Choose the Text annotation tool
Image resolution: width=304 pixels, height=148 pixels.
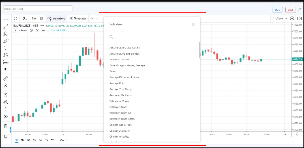pos(6,48)
